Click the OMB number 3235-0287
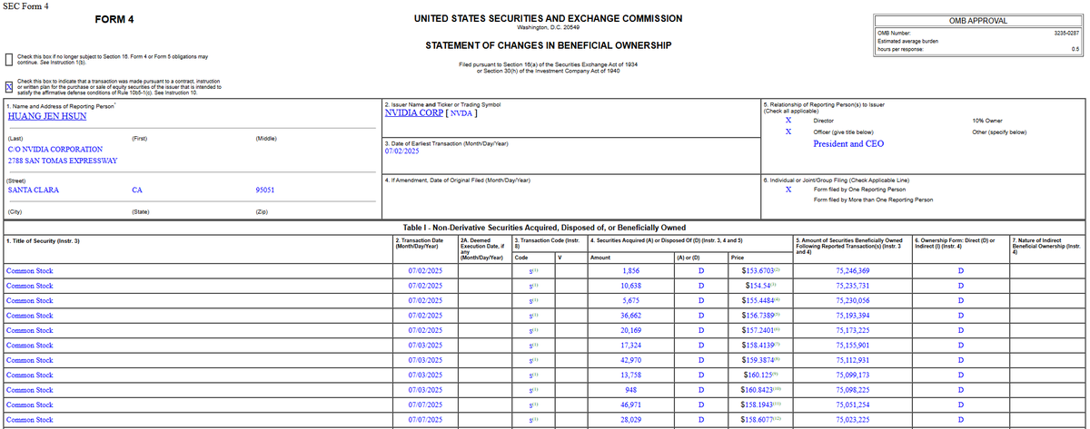Viewport: 1090px width, 429px height. click(x=1067, y=33)
